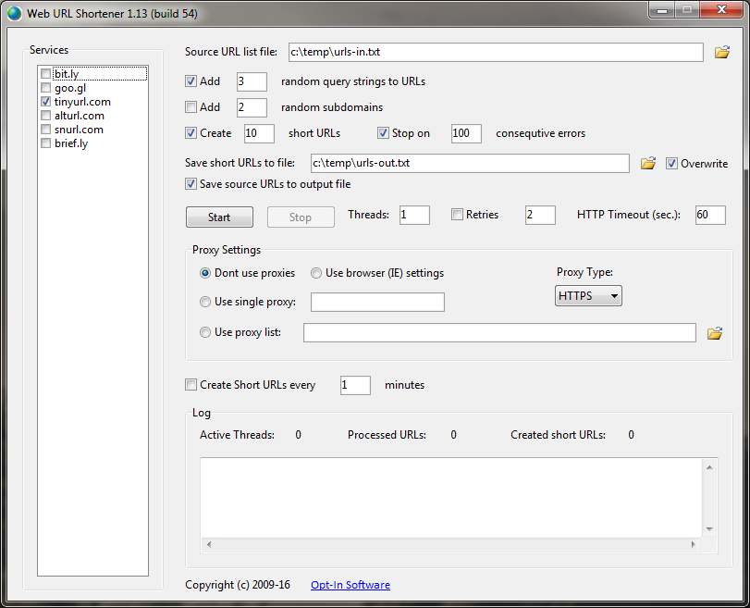Click the app globe icon in title bar

[14, 13]
